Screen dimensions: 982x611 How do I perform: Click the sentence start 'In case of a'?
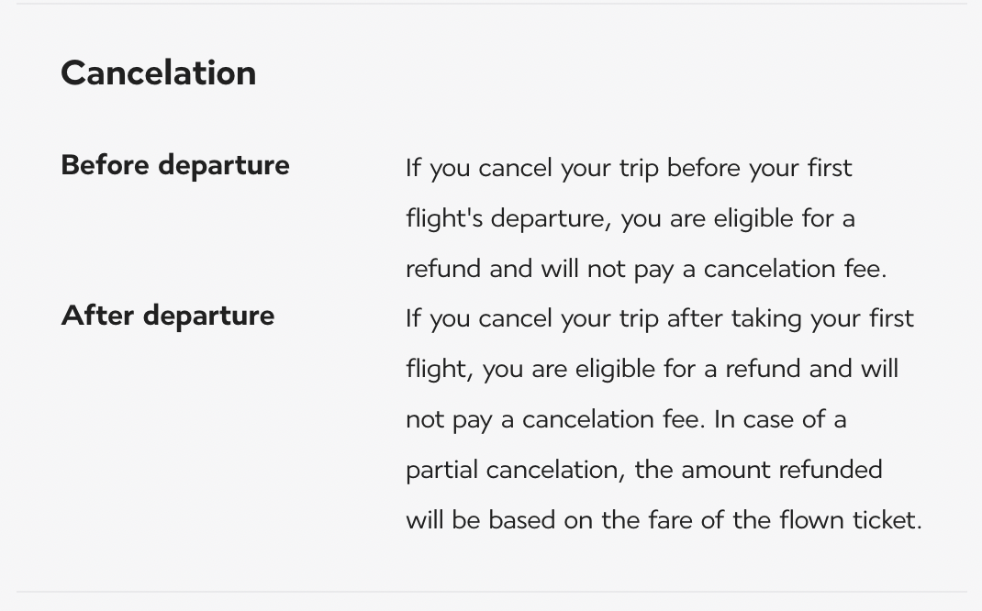point(779,419)
